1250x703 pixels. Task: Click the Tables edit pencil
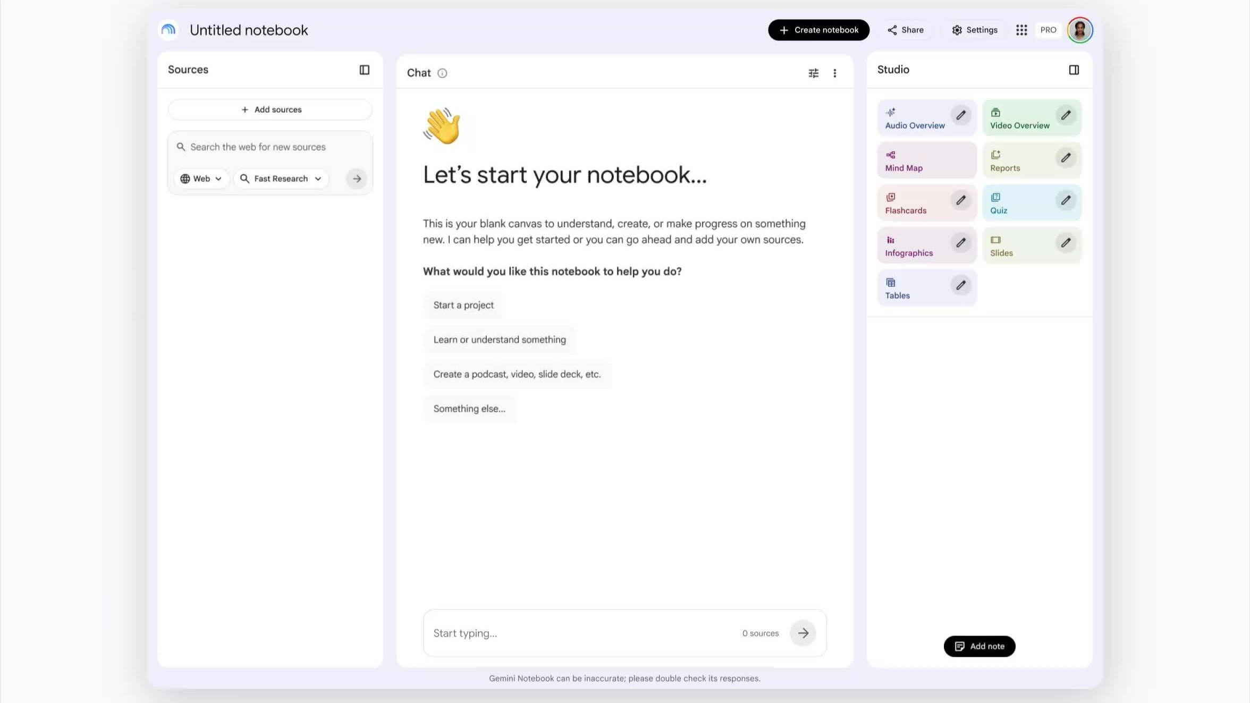click(x=961, y=285)
